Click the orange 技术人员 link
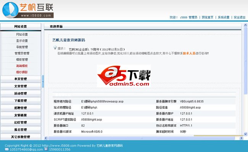Viewport: 248px width, 152px height. (x=189, y=54)
